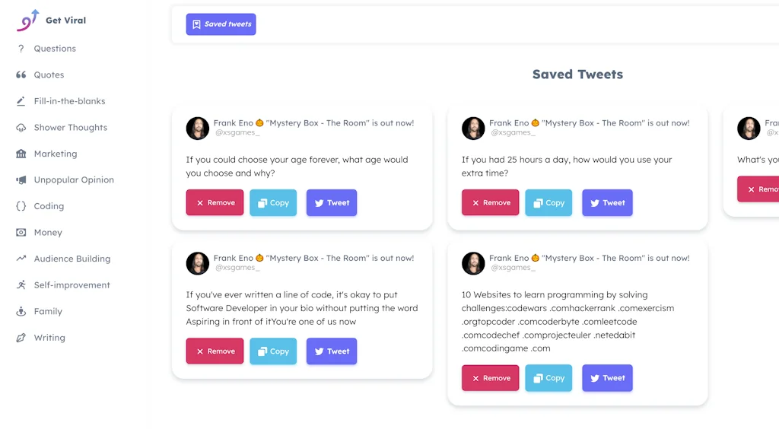Click the Coding curly braces icon
This screenshot has height=429, width=779.
pyautogui.click(x=21, y=206)
